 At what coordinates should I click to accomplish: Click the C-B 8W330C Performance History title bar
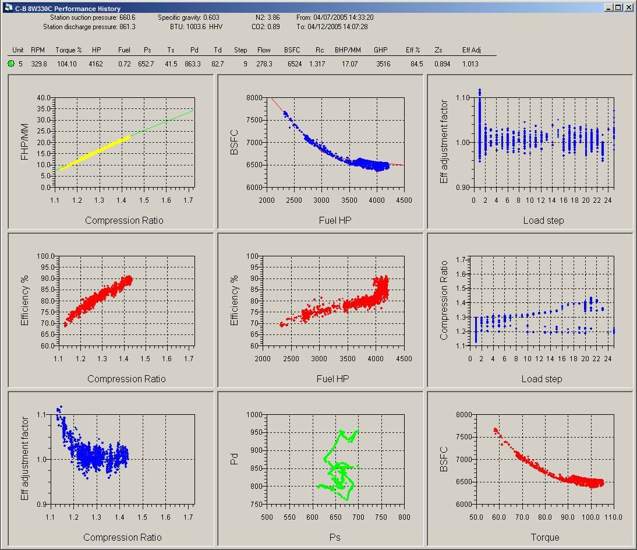[291, 8]
